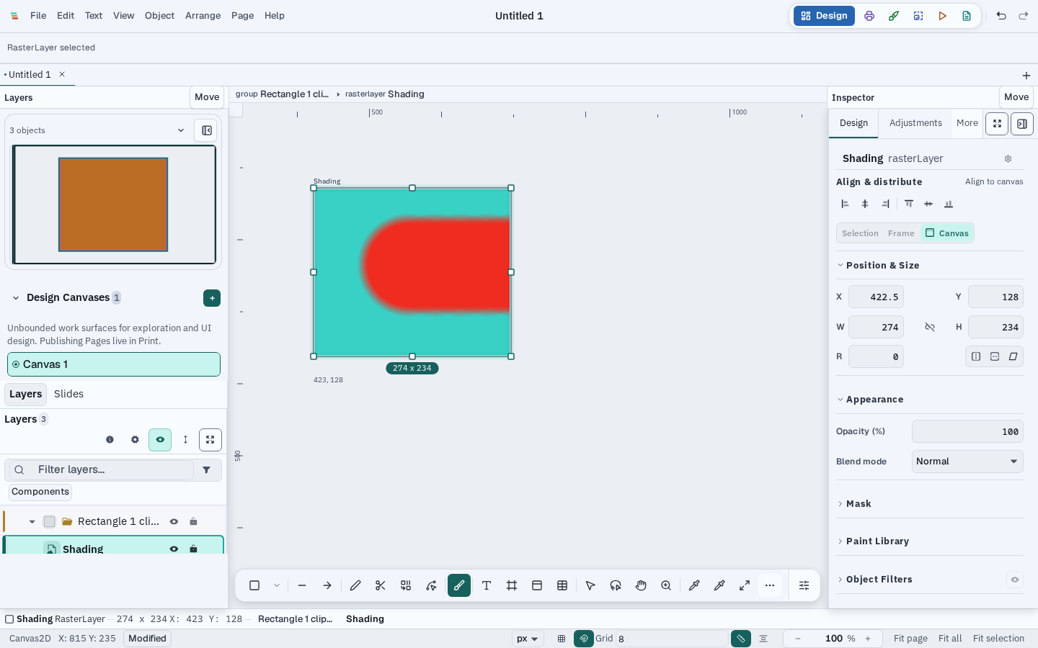Viewport: 1038px width, 648px height.
Task: Open the green document mode icon
Action: coord(967,16)
